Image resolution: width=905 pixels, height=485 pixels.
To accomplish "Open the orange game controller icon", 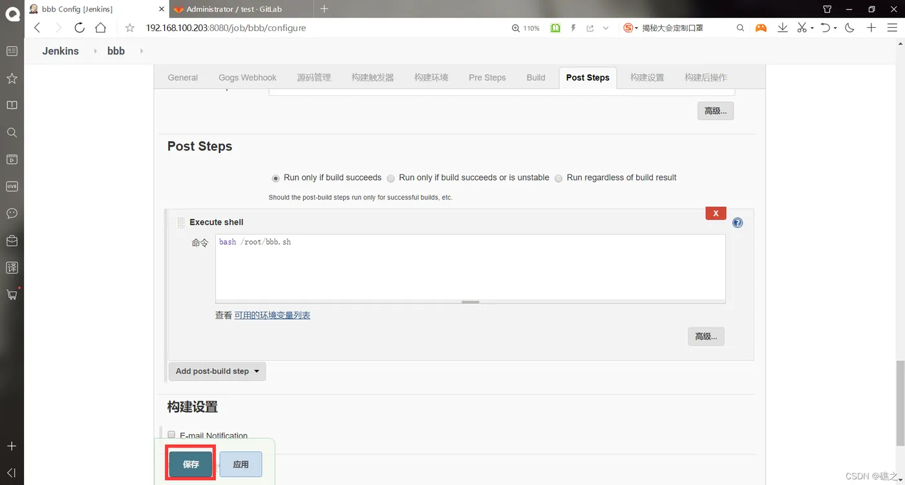I will click(x=761, y=28).
